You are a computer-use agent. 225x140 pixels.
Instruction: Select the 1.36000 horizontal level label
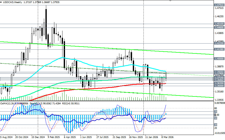point(219,86)
